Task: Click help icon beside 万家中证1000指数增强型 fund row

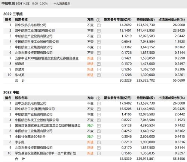Action: click(99, 58)
